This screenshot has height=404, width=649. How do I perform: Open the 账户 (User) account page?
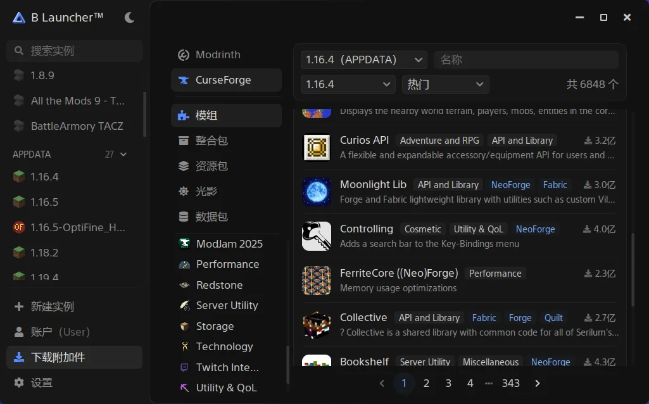[x=75, y=332]
